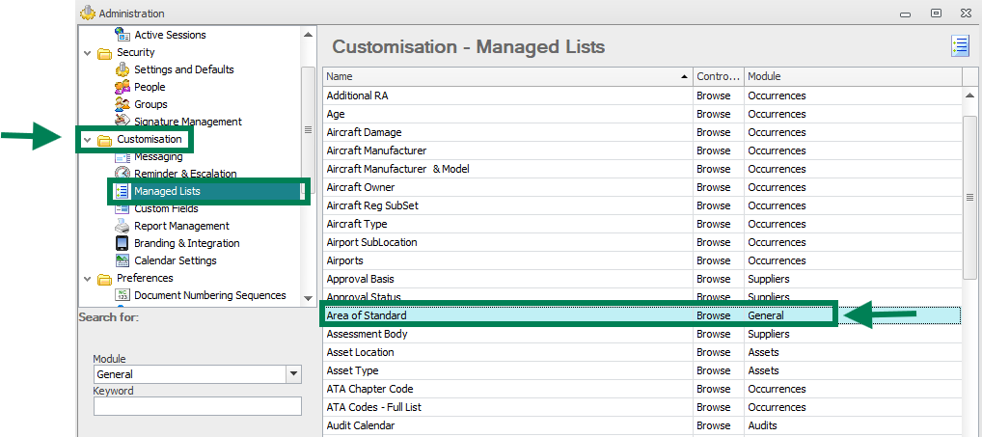Select the ATA Chapter Code row
This screenshot has height=437, width=982.
pyautogui.click(x=641, y=389)
